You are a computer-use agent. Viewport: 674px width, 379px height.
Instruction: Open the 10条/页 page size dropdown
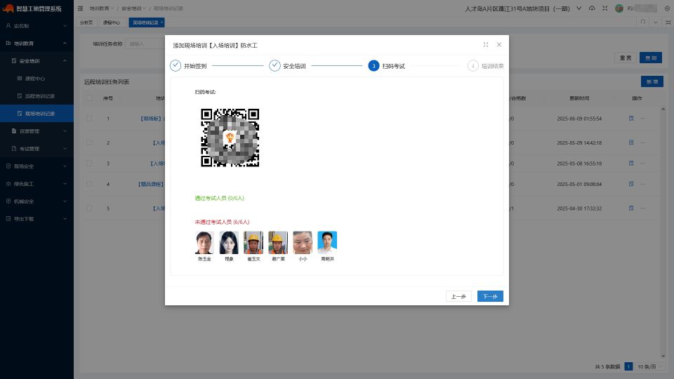point(650,366)
